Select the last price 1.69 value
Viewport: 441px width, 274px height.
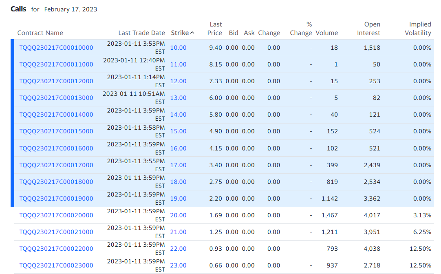(216, 215)
